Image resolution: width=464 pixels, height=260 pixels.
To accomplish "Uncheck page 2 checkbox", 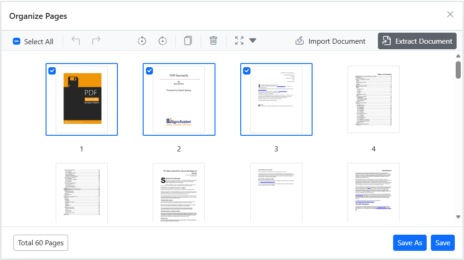I will pos(150,71).
